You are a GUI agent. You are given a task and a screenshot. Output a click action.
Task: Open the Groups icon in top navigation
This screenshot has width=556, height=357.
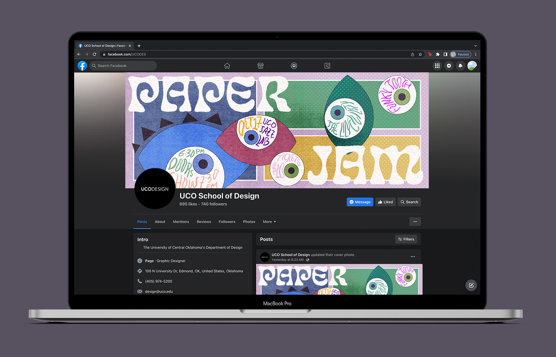click(x=294, y=66)
